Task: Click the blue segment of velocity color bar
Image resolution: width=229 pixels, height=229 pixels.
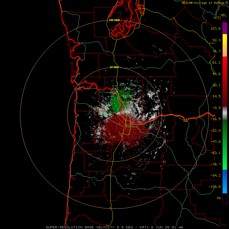Action: coord(225,181)
